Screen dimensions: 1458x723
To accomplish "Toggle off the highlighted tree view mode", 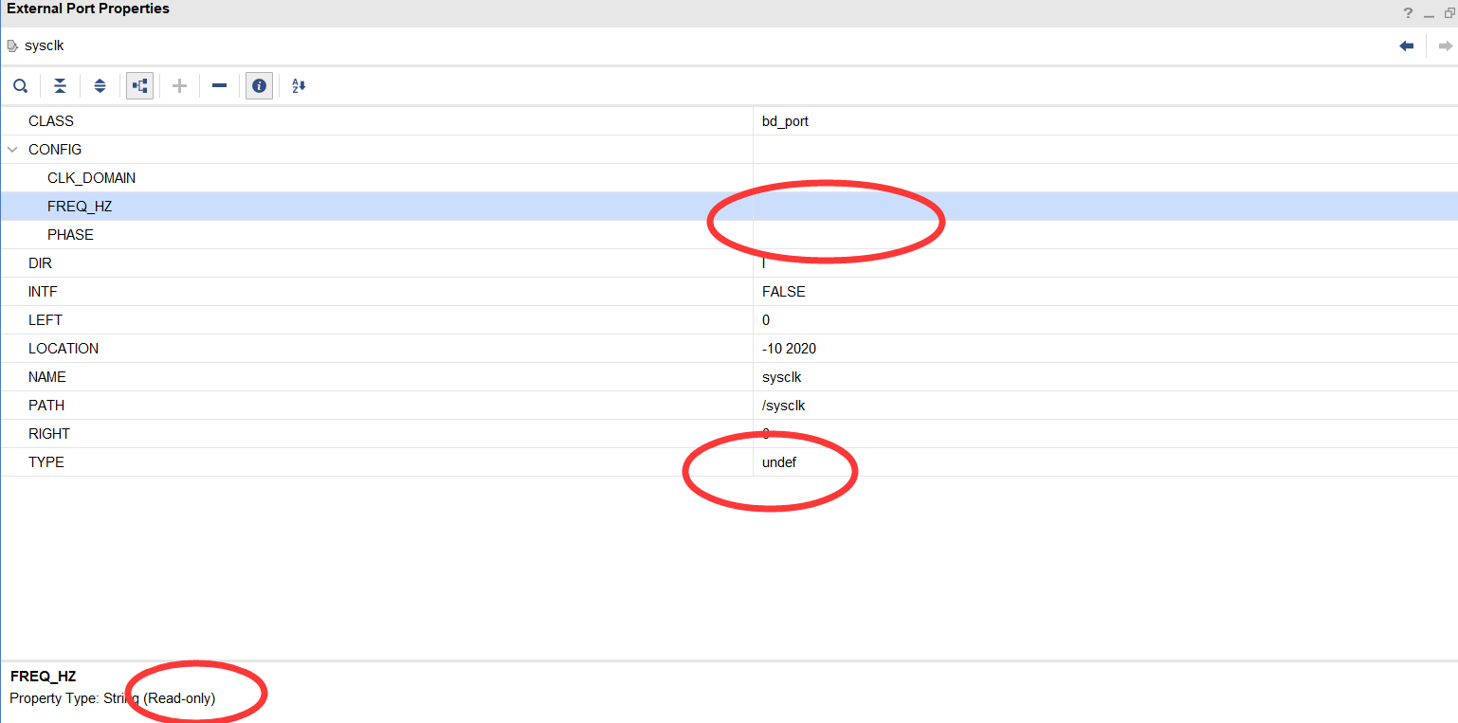I will [139, 85].
